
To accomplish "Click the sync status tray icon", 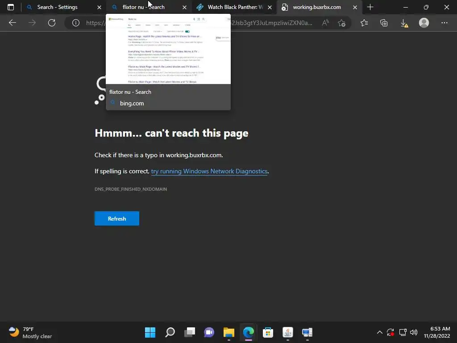I will point(390,332).
